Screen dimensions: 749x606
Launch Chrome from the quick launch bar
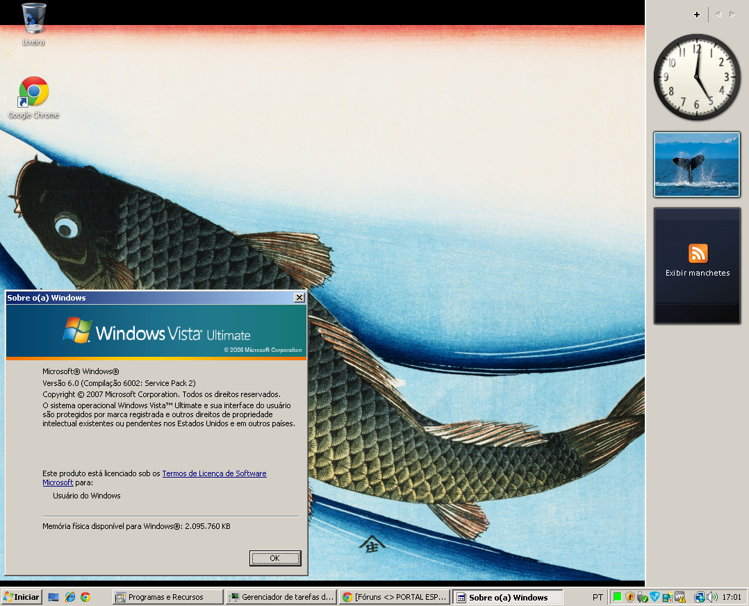85,597
